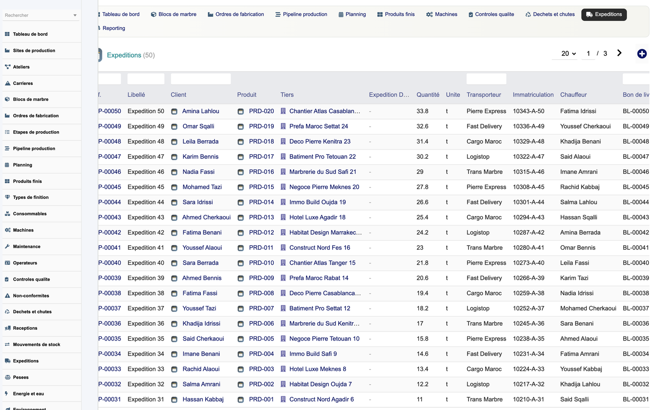Open Blocs de marbre top tab

(173, 15)
